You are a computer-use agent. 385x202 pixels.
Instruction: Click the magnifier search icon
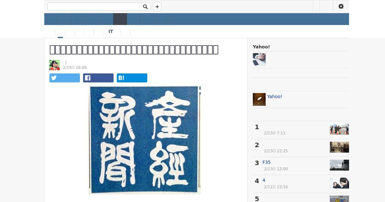point(145,7)
